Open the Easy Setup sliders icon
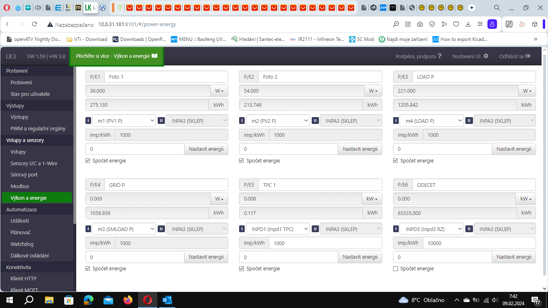Image resolution: width=548 pixels, height=308 pixels. (480, 24)
